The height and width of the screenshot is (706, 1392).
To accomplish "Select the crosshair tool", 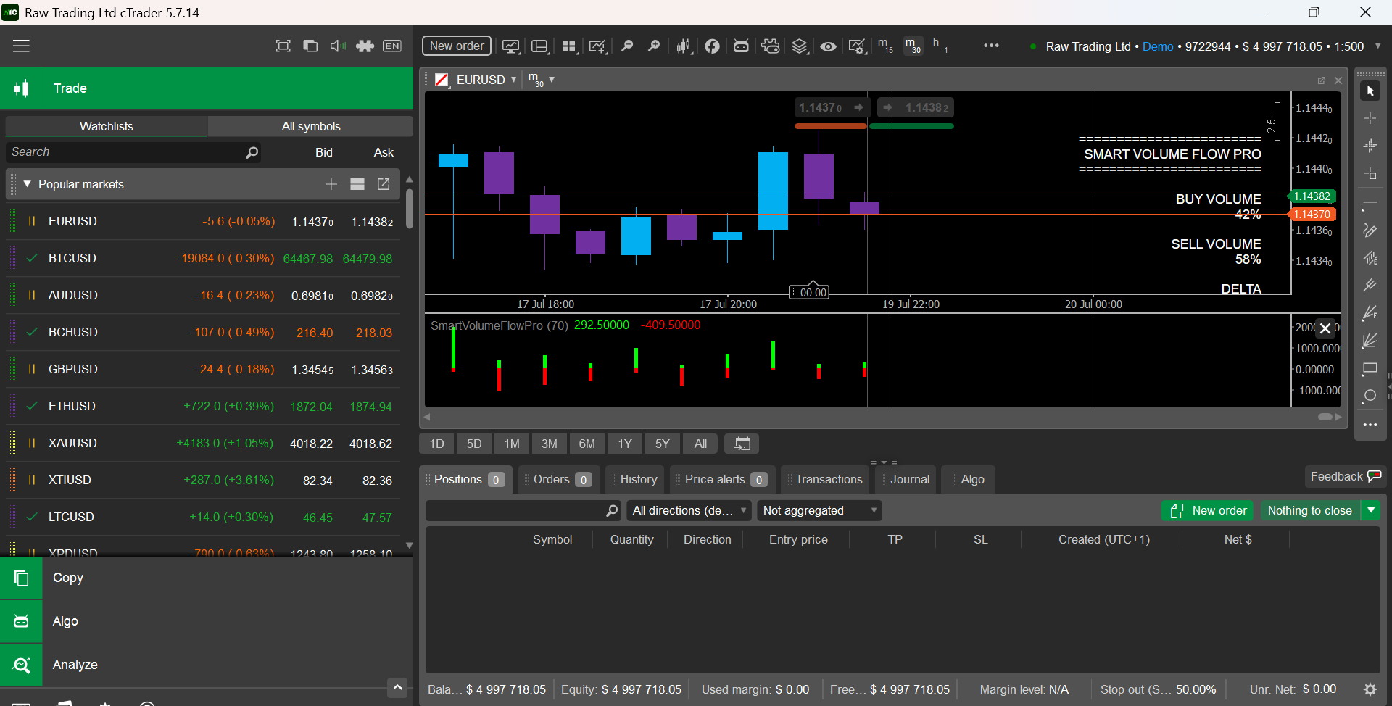I will tap(1370, 118).
